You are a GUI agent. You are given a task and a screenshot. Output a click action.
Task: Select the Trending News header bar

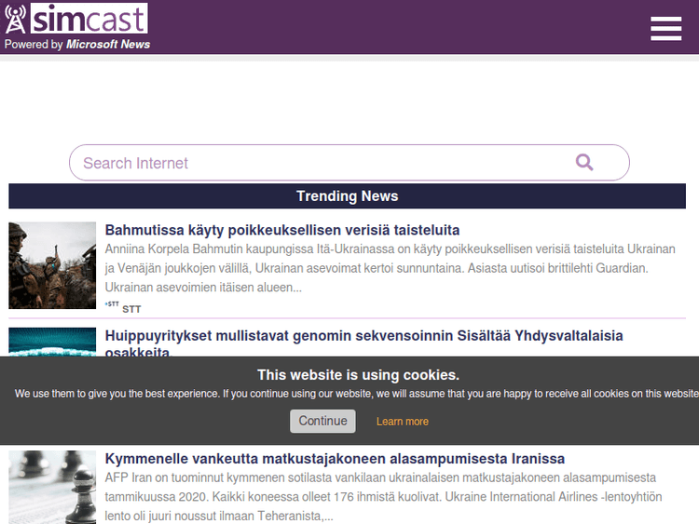[347, 196]
